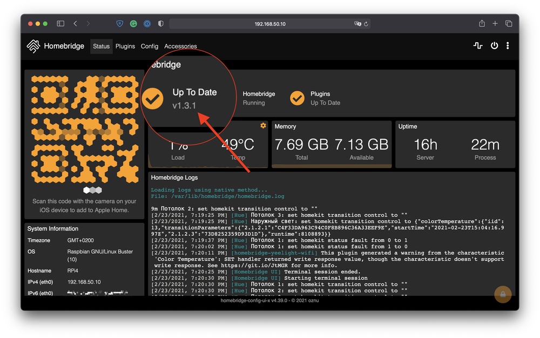Go forward with browser forward arrow
The width and height of the screenshot is (540, 338).
[88, 23]
